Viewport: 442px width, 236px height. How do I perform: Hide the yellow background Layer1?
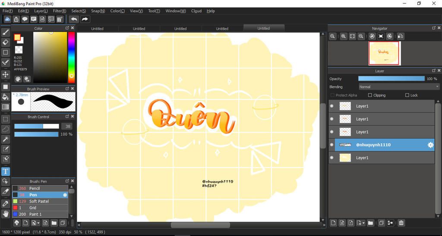tap(332, 158)
